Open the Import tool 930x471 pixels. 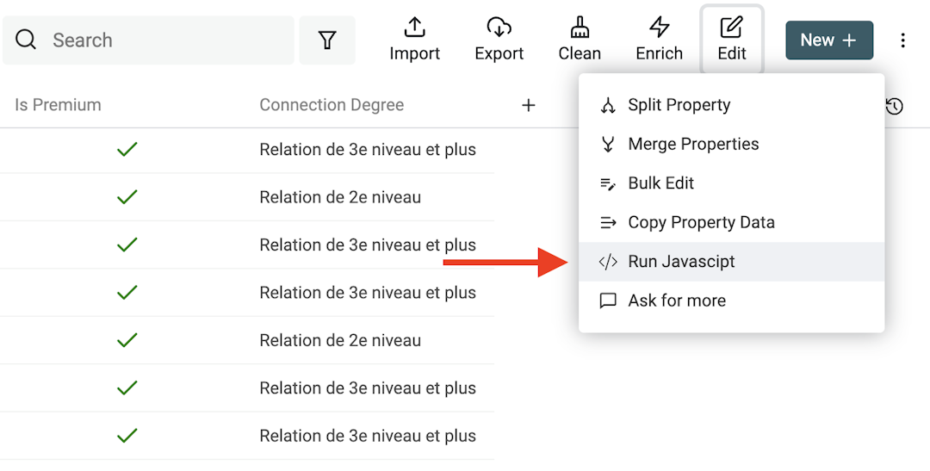tap(414, 40)
